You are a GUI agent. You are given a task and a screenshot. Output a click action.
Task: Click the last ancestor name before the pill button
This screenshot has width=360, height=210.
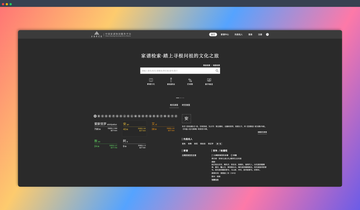point(210,144)
